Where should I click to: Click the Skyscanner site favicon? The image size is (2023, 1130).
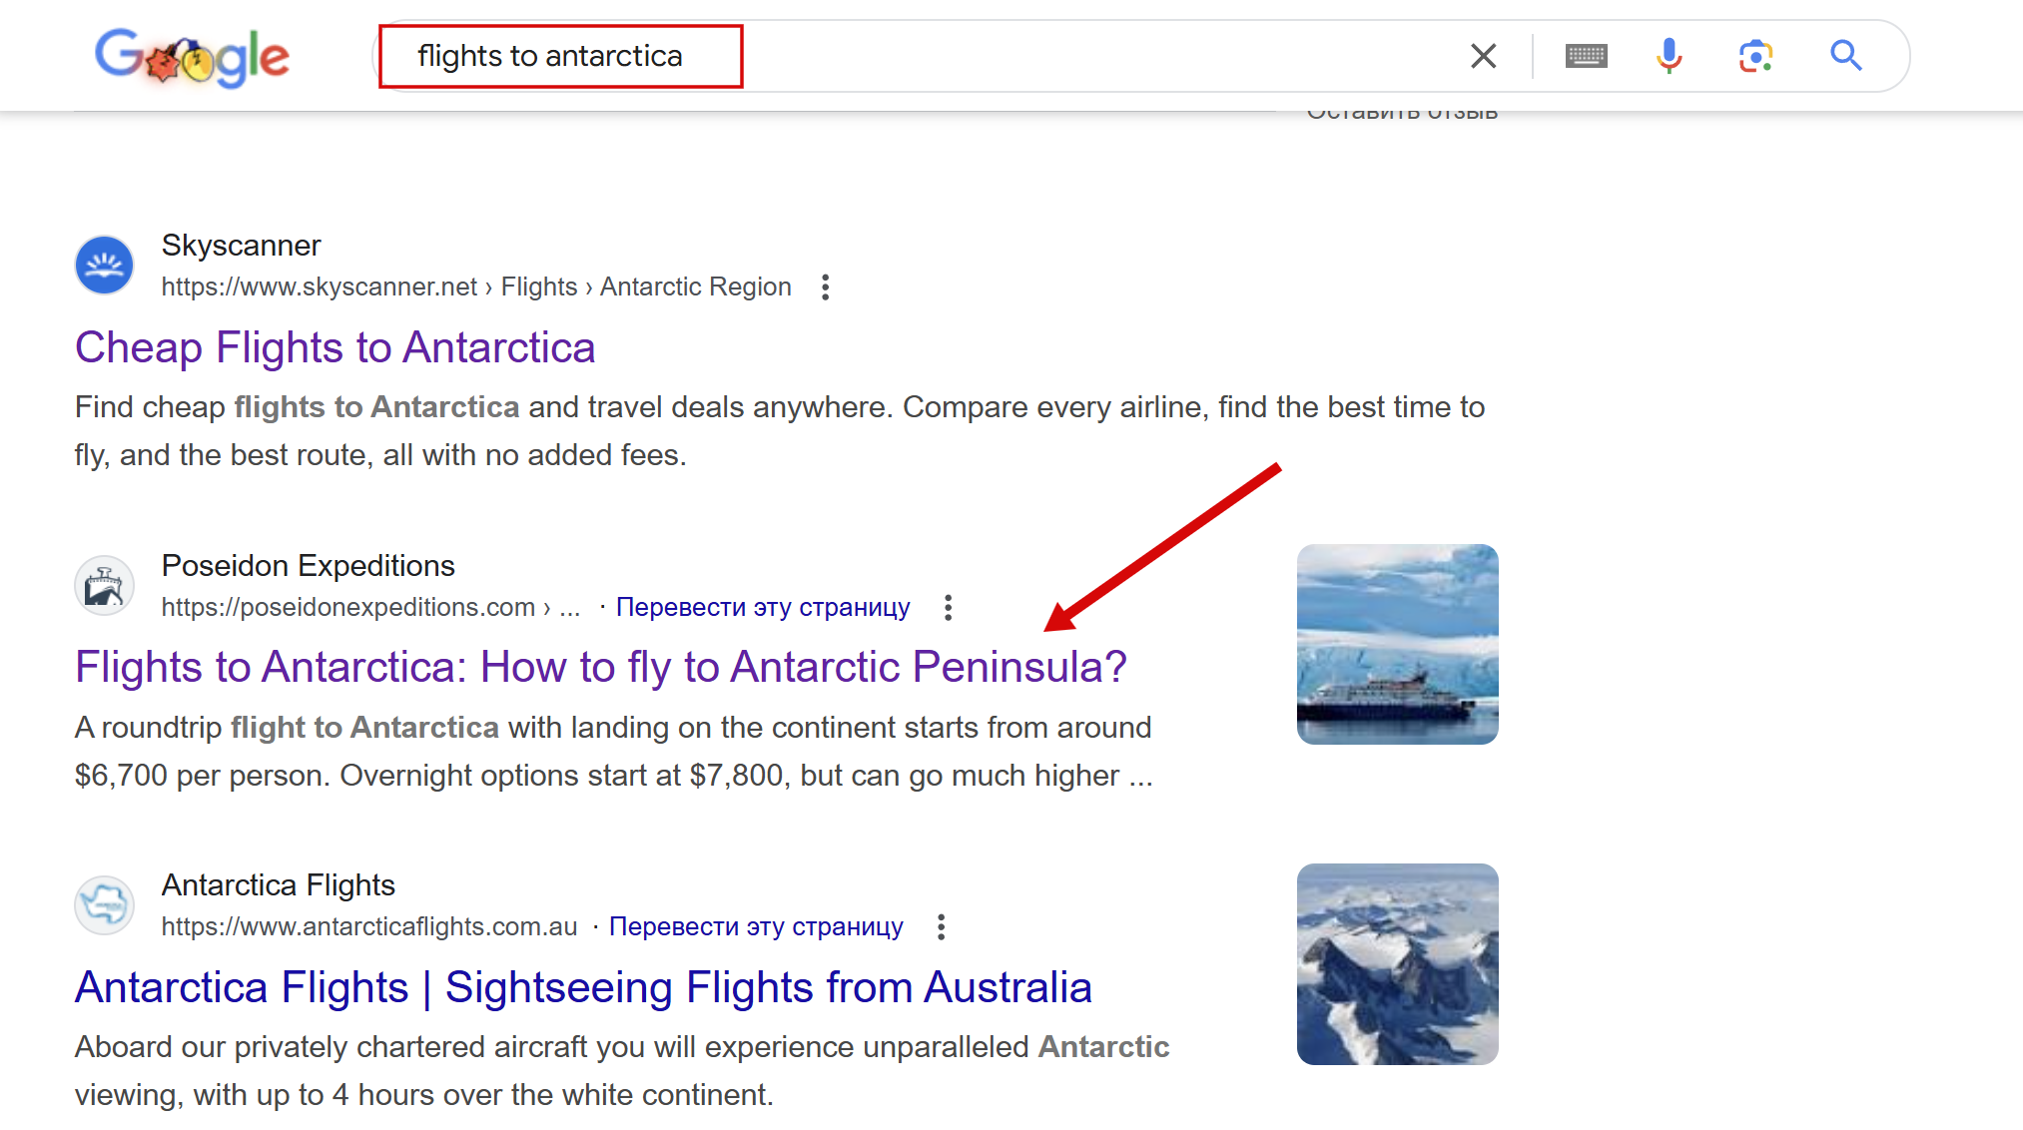click(105, 266)
